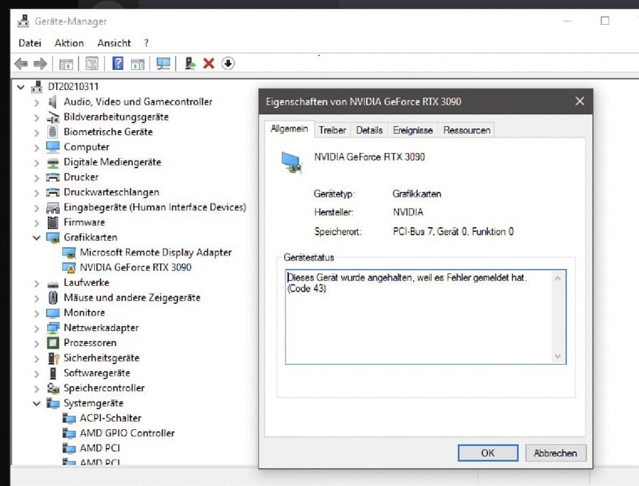Viewport: 639px width, 486px height.
Task: Click the NVIDIA GeForce RTX 3090 warning icon
Action: 69,267
